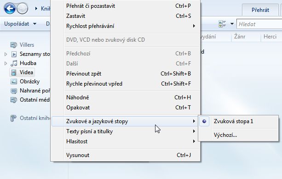The width and height of the screenshot is (282, 179).
Task: Open the Uspořádat dropdown
Action: click(20, 24)
